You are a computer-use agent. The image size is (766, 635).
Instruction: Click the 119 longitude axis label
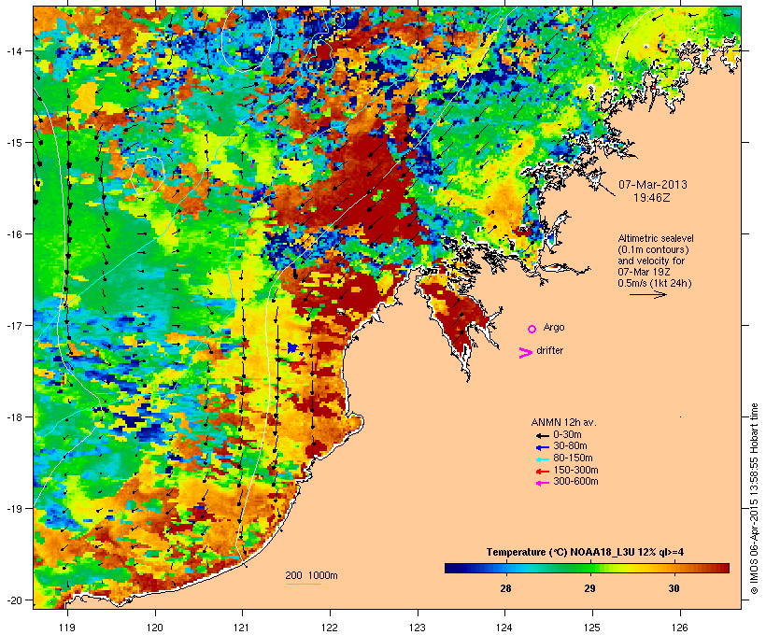tap(67, 628)
